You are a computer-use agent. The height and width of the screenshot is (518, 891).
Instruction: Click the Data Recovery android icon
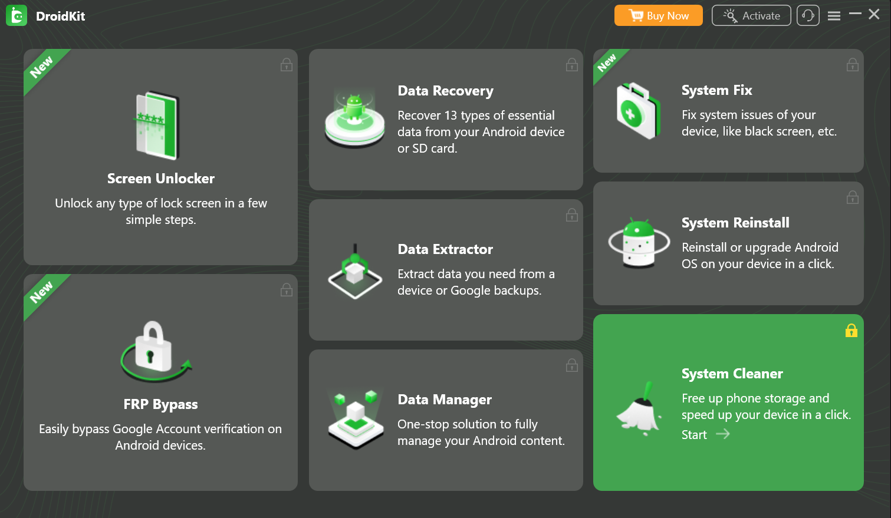[355, 119]
